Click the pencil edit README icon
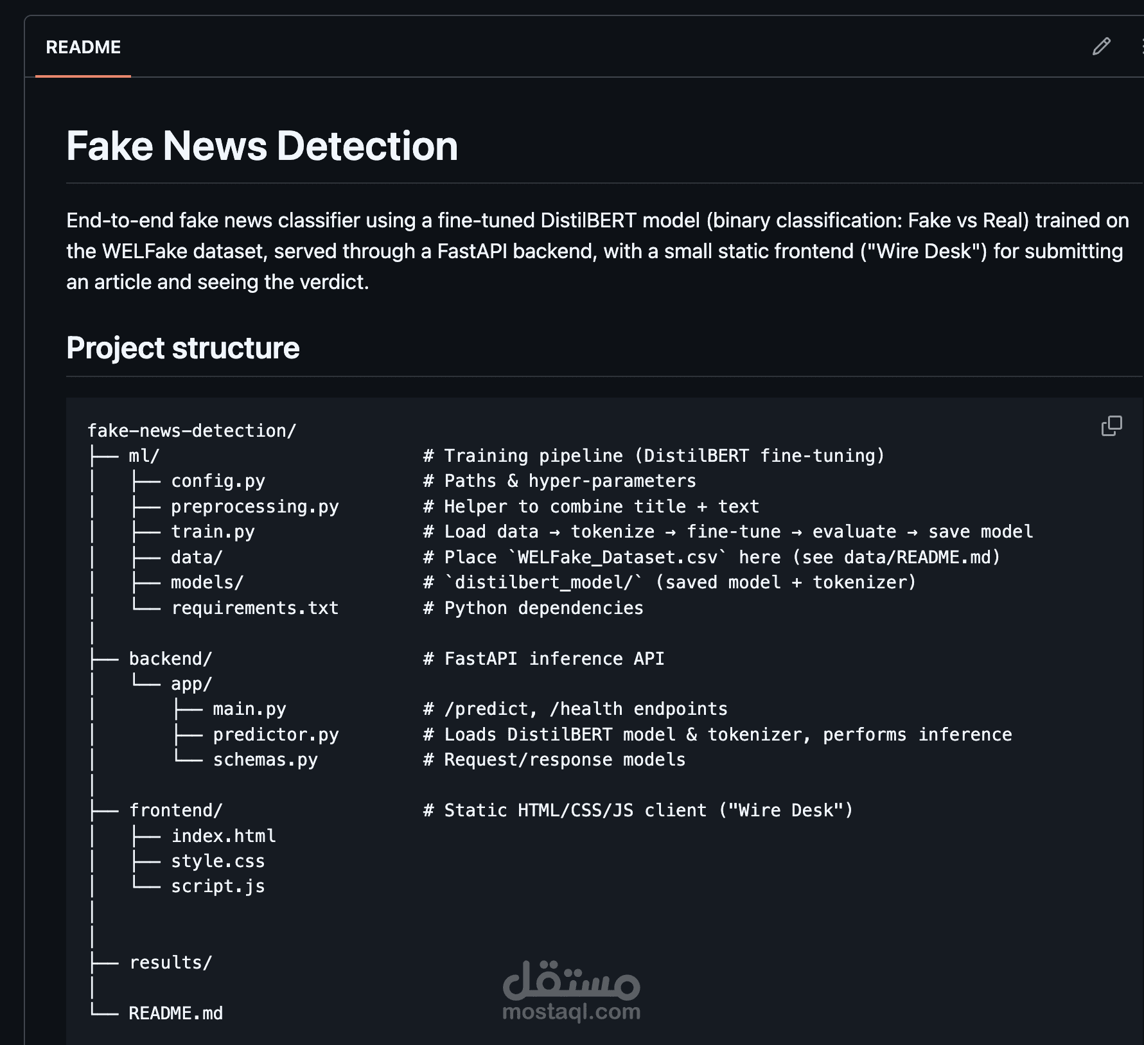Screen dimensions: 1144x1045 [x=1102, y=46]
